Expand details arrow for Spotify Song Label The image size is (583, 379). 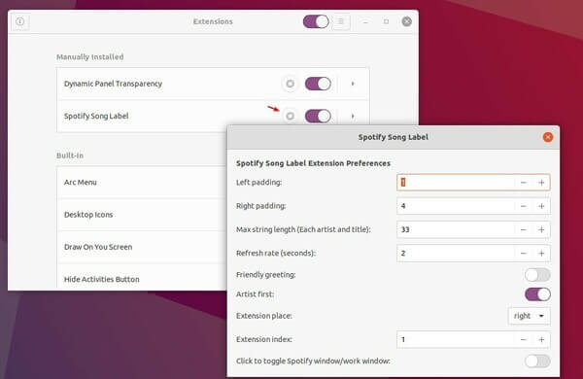click(353, 116)
